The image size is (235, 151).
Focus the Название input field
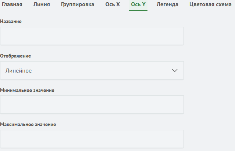point(92,36)
